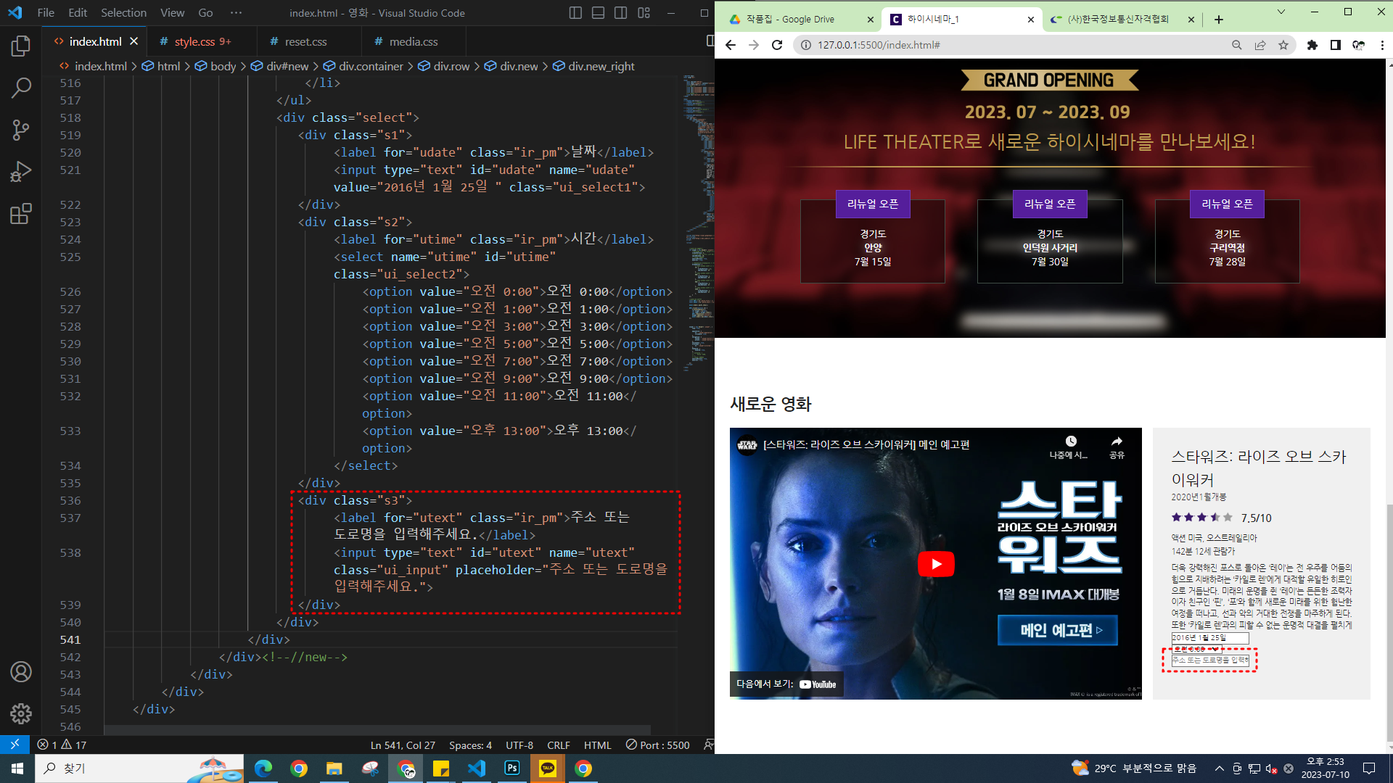The height and width of the screenshot is (783, 1393).
Task: Expand the VS Code menu overflow ellipsis
Action: 236,13
